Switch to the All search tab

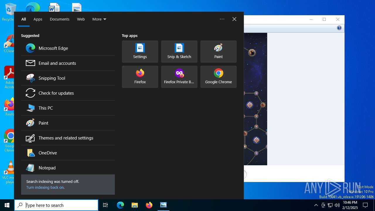point(24,19)
